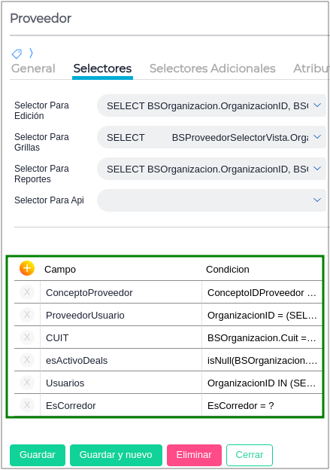Remove the ConceptoProveedor row with X
330x470 pixels.
coord(27,292)
